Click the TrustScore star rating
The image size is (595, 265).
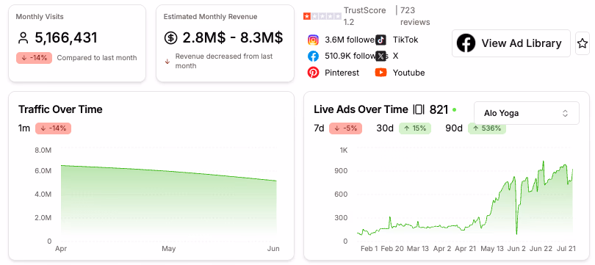coord(322,16)
